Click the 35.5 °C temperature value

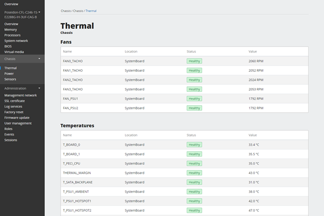[x=254, y=154]
